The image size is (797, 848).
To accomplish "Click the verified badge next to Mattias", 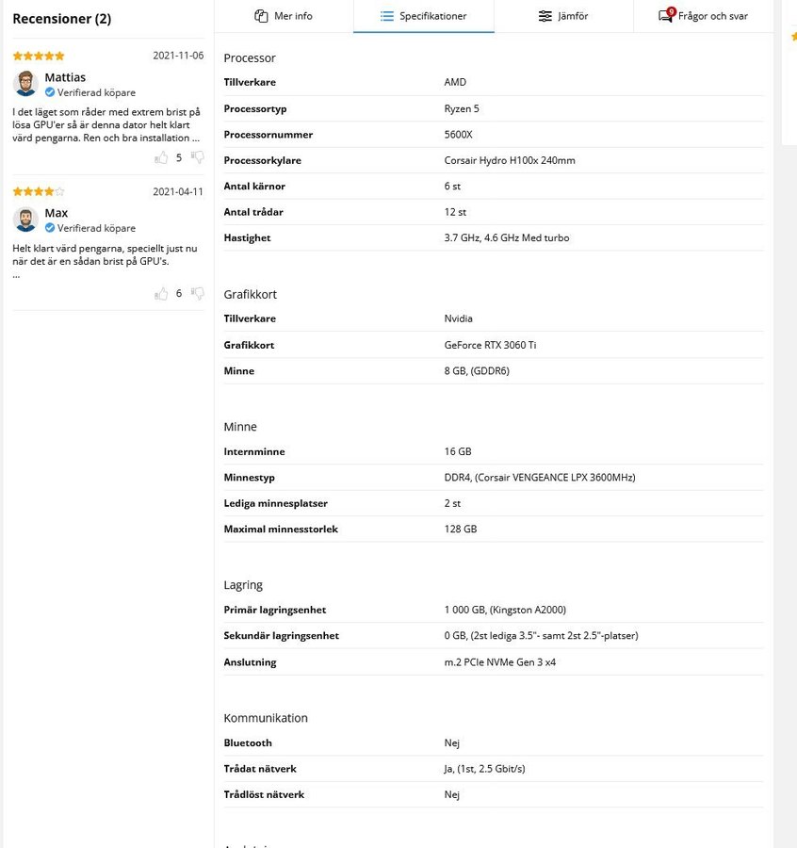I will pyautogui.click(x=50, y=92).
